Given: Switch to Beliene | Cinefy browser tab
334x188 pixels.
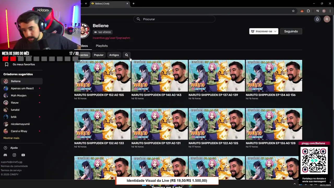Looking at the screenshot, I should (110, 3).
